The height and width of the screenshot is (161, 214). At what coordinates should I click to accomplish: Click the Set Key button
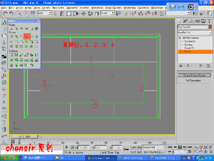[x=136, y=152]
